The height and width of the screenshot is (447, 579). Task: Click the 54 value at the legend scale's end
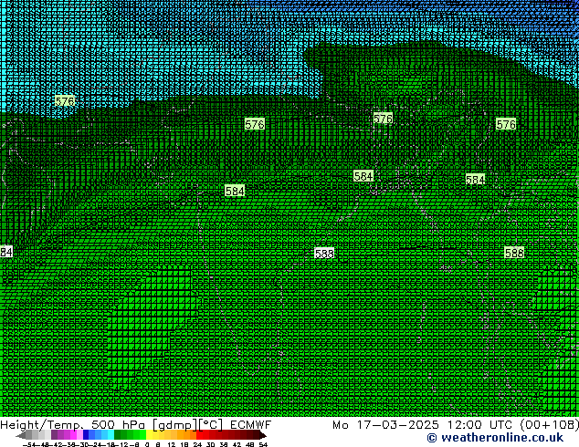pyautogui.click(x=263, y=444)
